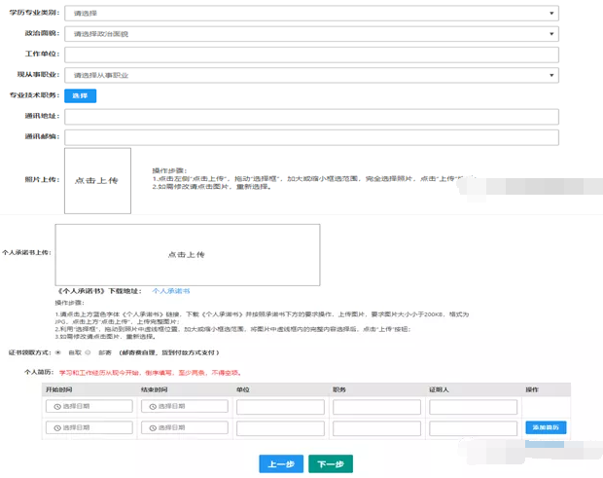Focus the 通讯地址 input field
603x478 pixels.
[311, 117]
